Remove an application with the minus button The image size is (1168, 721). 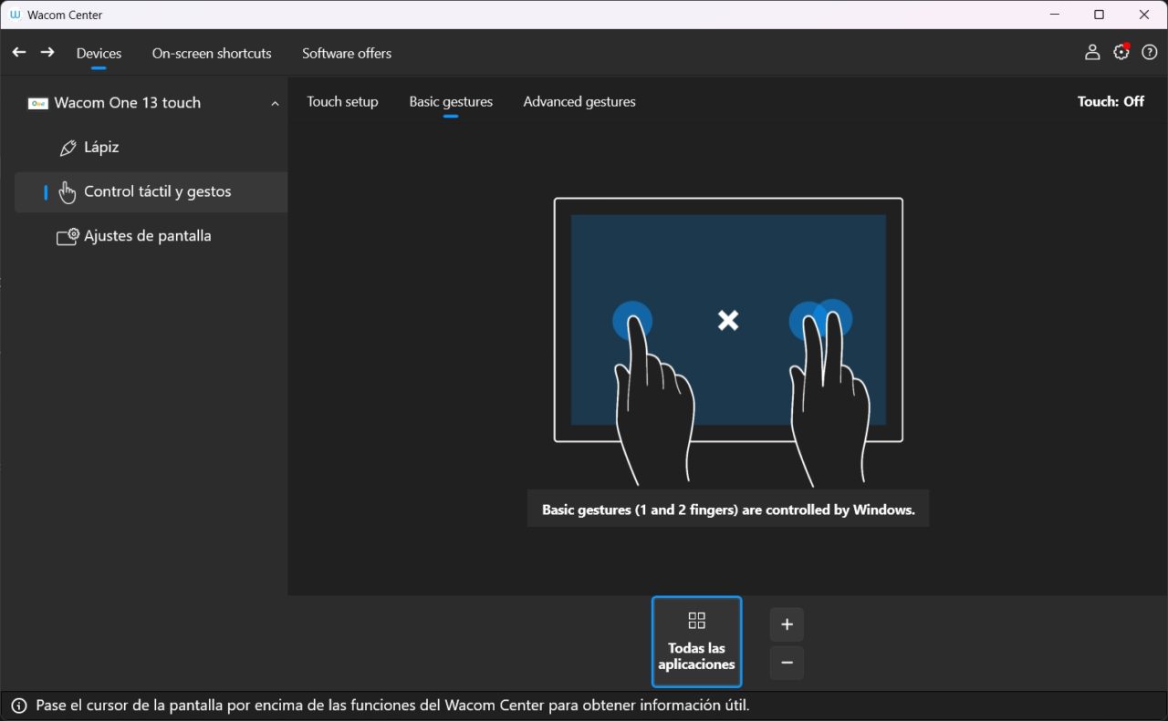787,663
